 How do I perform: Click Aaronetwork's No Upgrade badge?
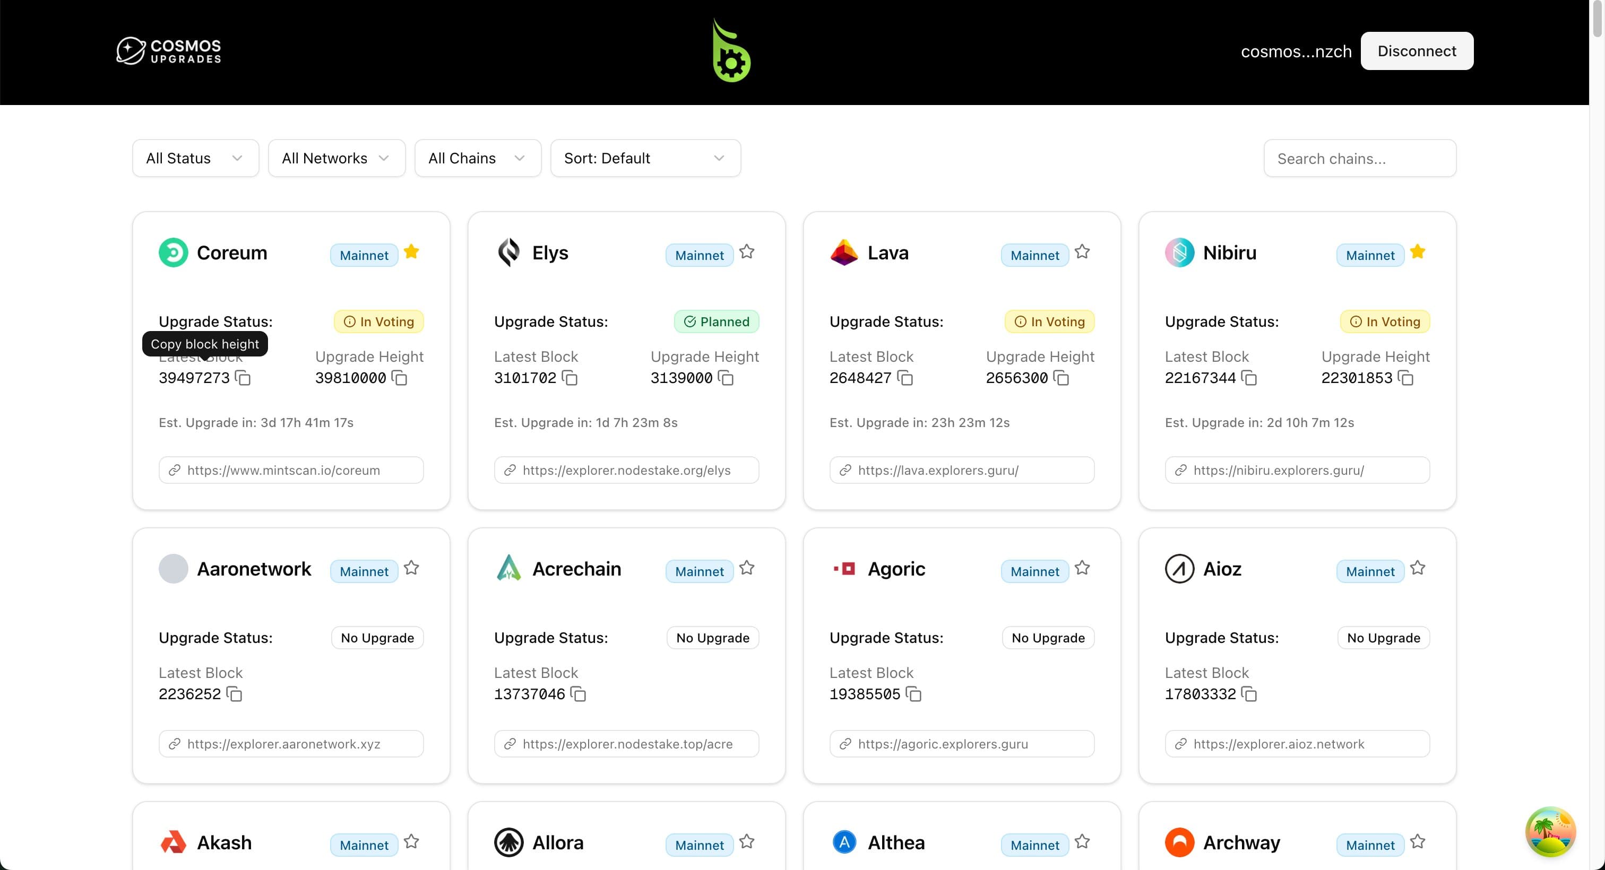click(377, 637)
